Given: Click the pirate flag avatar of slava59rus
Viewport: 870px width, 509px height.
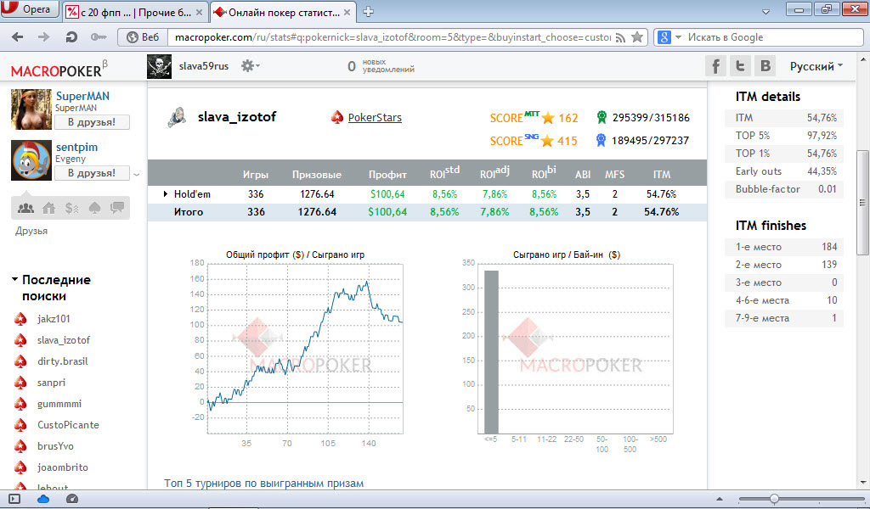Looking at the screenshot, I should (159, 66).
